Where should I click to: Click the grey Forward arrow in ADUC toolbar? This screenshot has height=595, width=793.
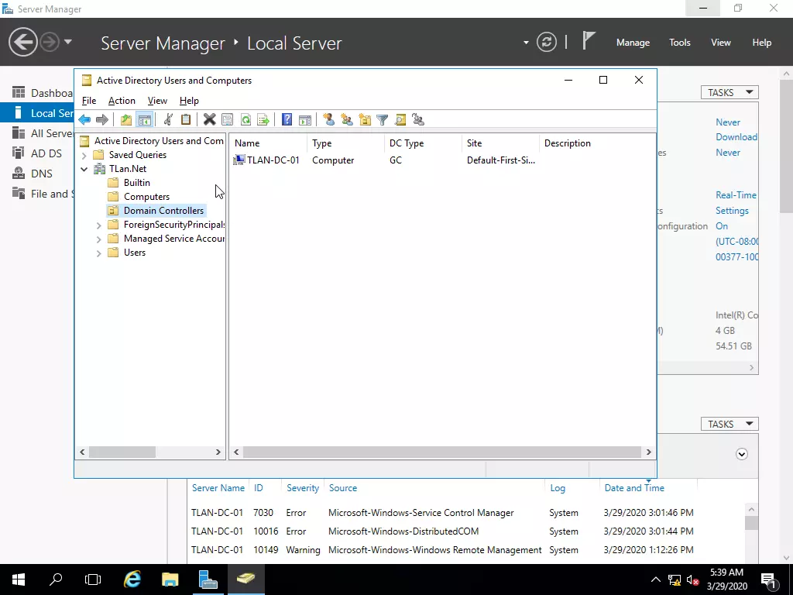[x=102, y=120]
